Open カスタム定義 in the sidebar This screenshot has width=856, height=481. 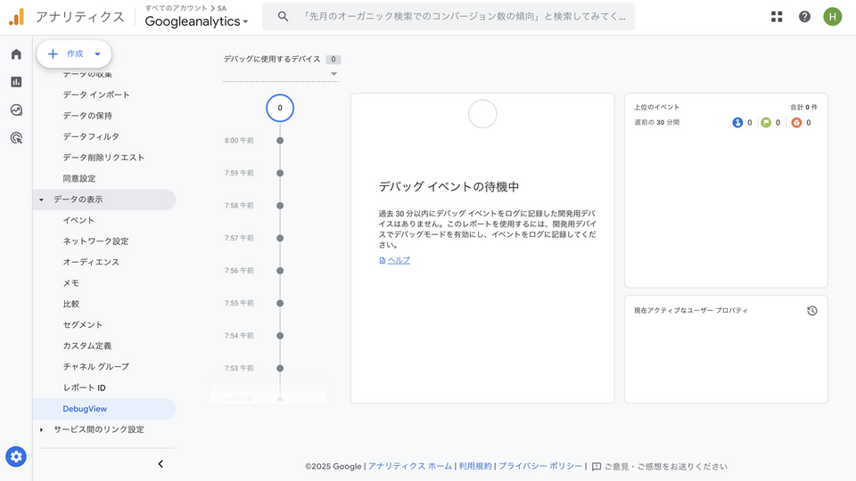[x=87, y=346]
